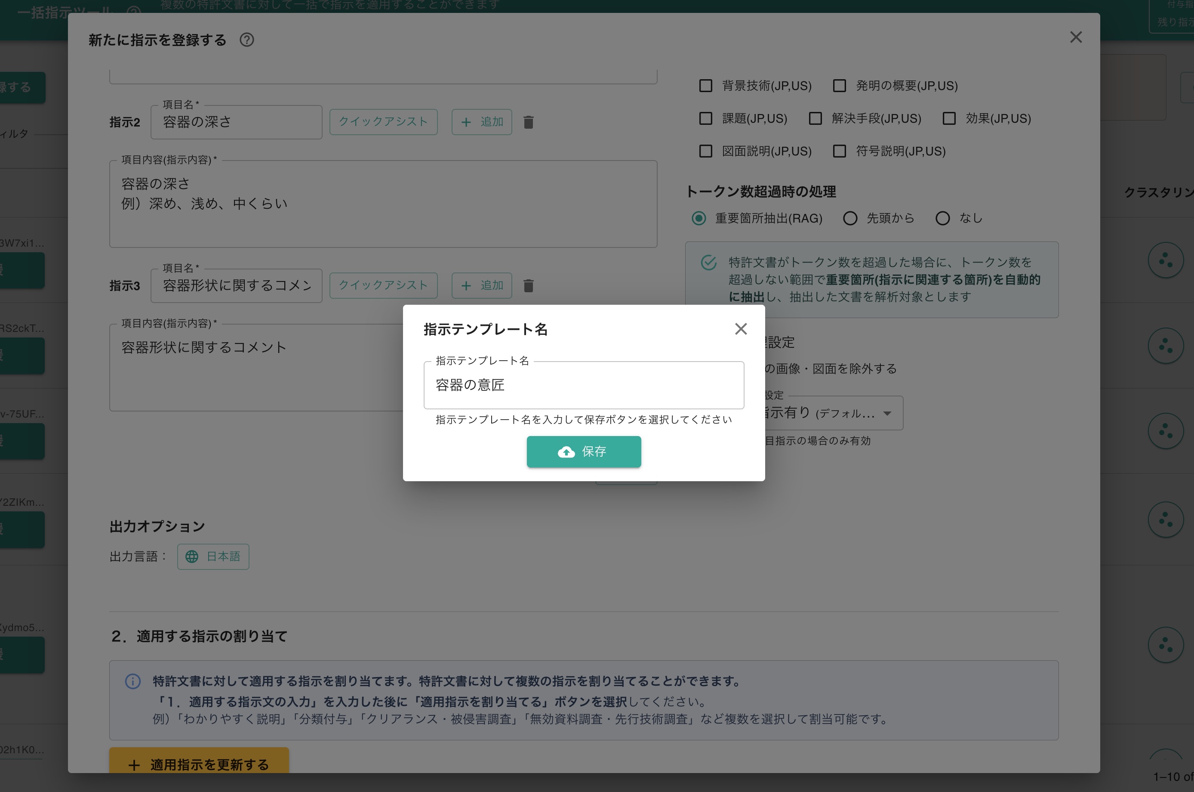This screenshot has height=792, width=1194.
Task: Edit 項目名 field 容器形状に関するコメント
Action: point(237,286)
